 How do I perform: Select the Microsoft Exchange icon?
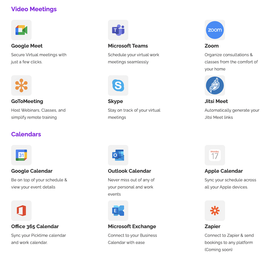tap(118, 211)
